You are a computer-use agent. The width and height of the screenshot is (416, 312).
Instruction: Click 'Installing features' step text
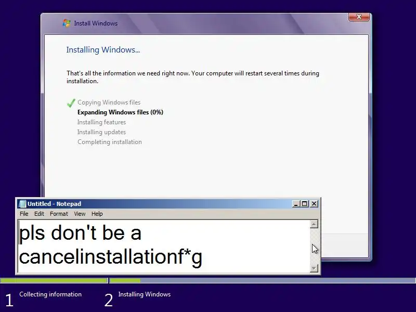pos(101,122)
